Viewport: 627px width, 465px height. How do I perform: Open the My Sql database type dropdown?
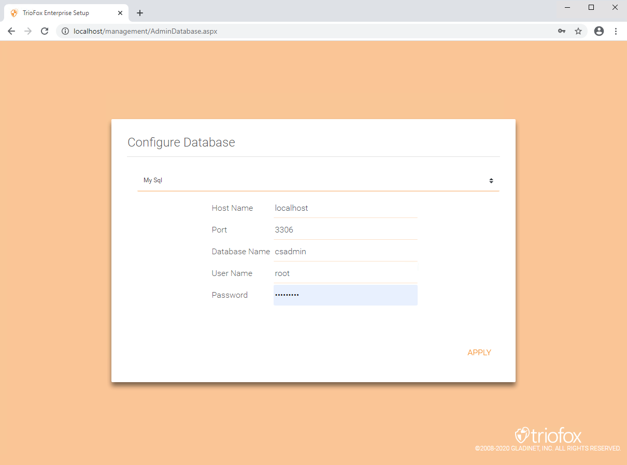318,181
